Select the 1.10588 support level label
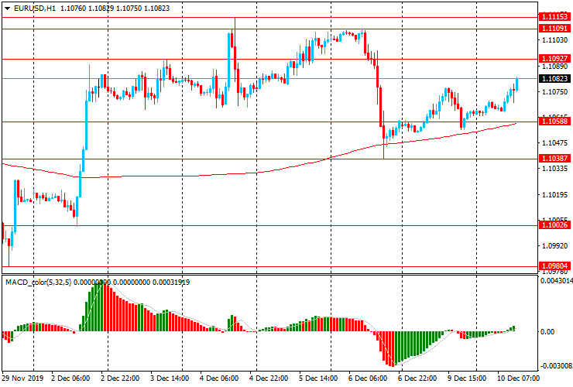 [554, 122]
